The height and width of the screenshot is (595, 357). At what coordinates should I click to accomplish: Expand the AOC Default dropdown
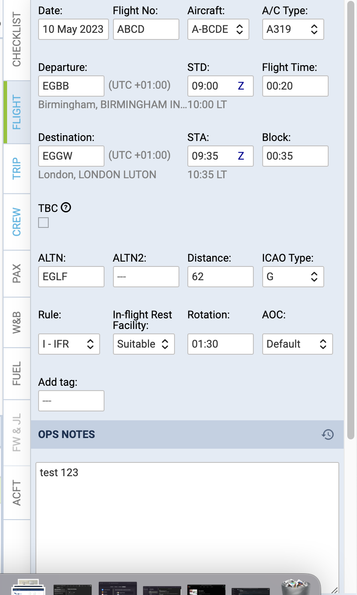coord(297,344)
